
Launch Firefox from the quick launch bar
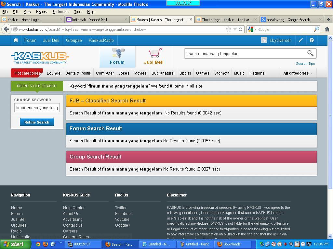(46, 244)
